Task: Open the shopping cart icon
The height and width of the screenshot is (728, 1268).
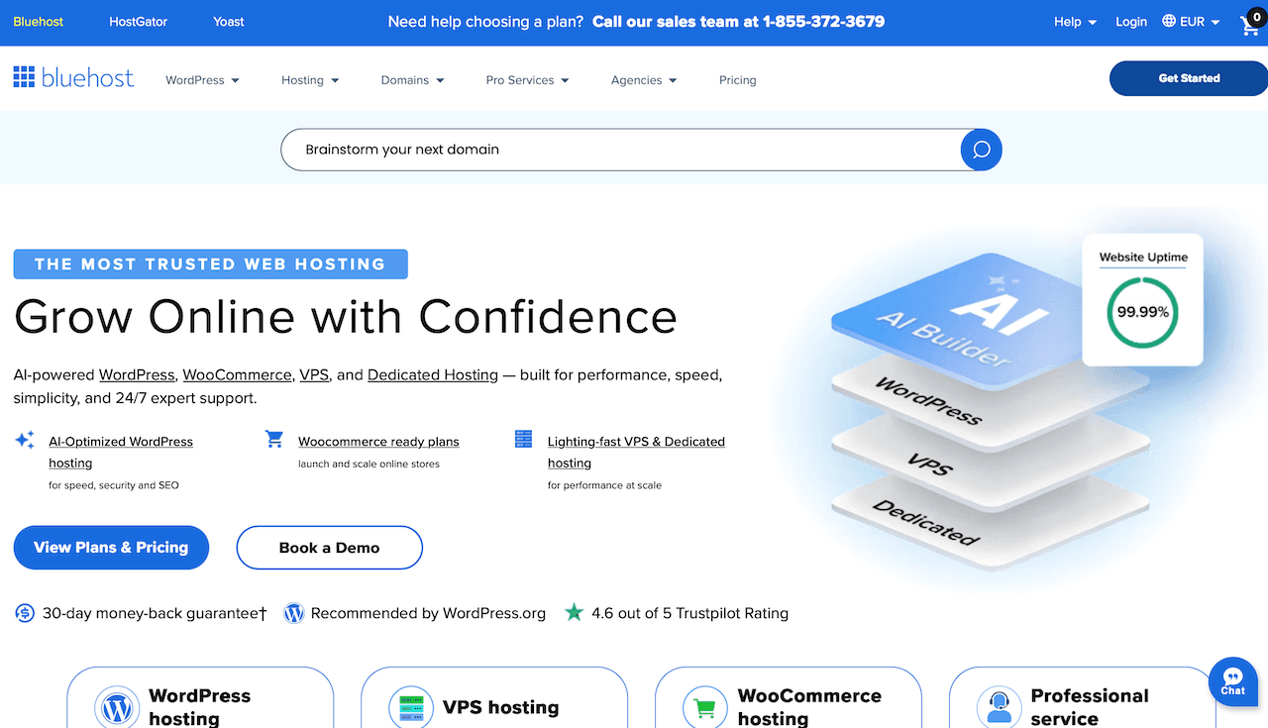Action: 1249,24
